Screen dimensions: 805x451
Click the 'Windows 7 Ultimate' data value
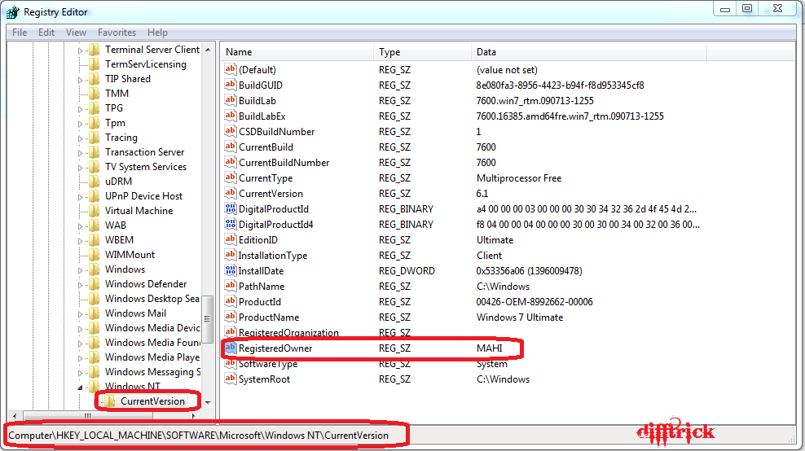tap(520, 317)
